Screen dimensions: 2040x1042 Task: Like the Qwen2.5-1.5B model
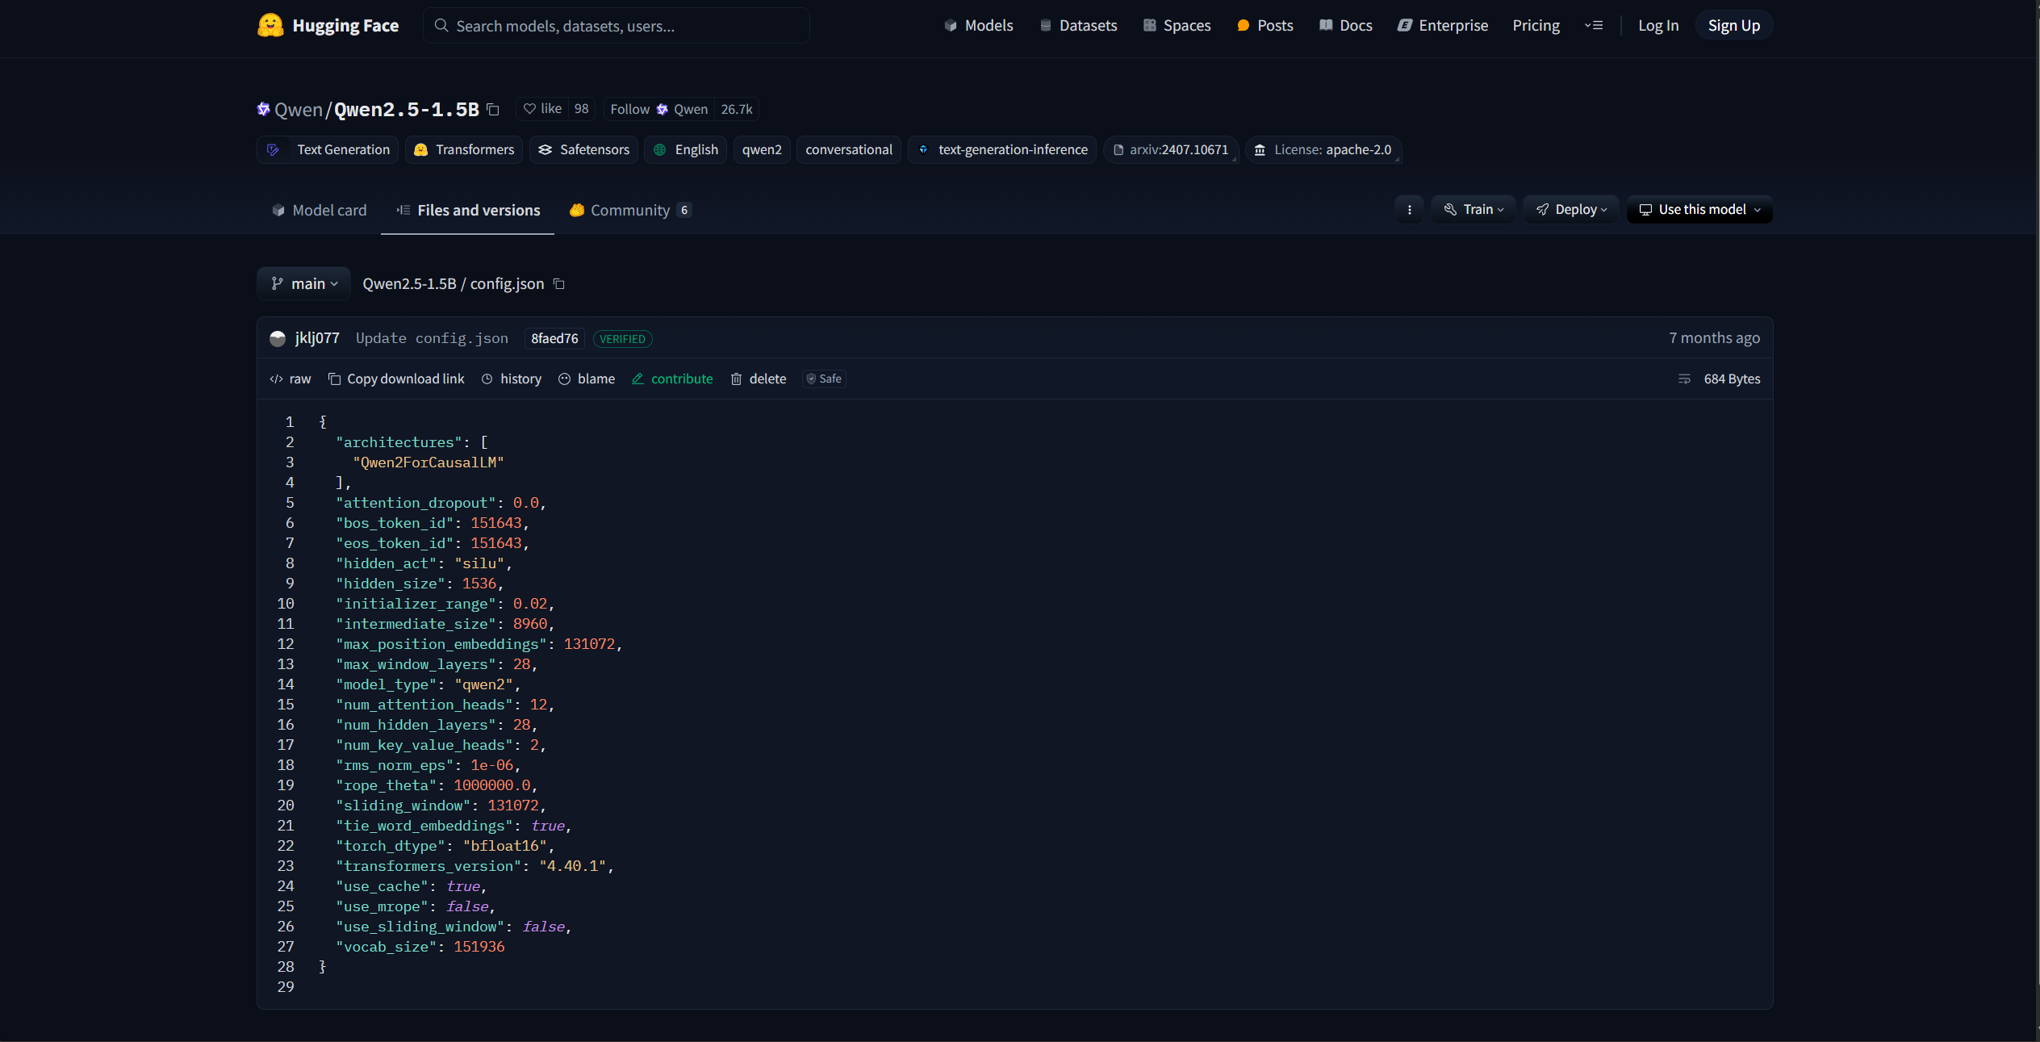(541, 108)
